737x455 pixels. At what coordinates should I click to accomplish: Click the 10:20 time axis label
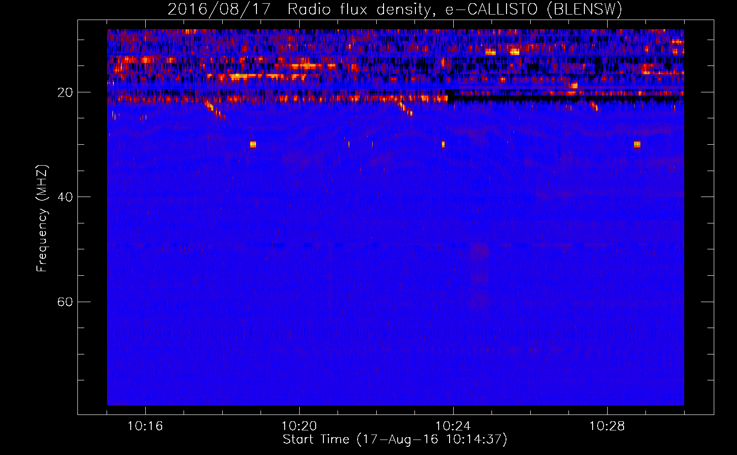click(x=299, y=426)
